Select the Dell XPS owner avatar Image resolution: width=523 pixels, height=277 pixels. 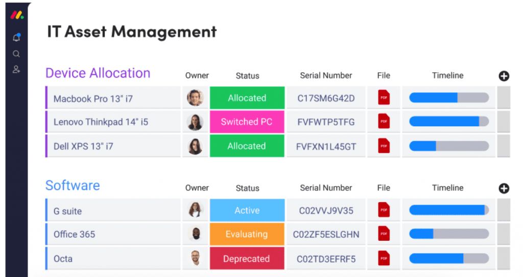point(195,147)
